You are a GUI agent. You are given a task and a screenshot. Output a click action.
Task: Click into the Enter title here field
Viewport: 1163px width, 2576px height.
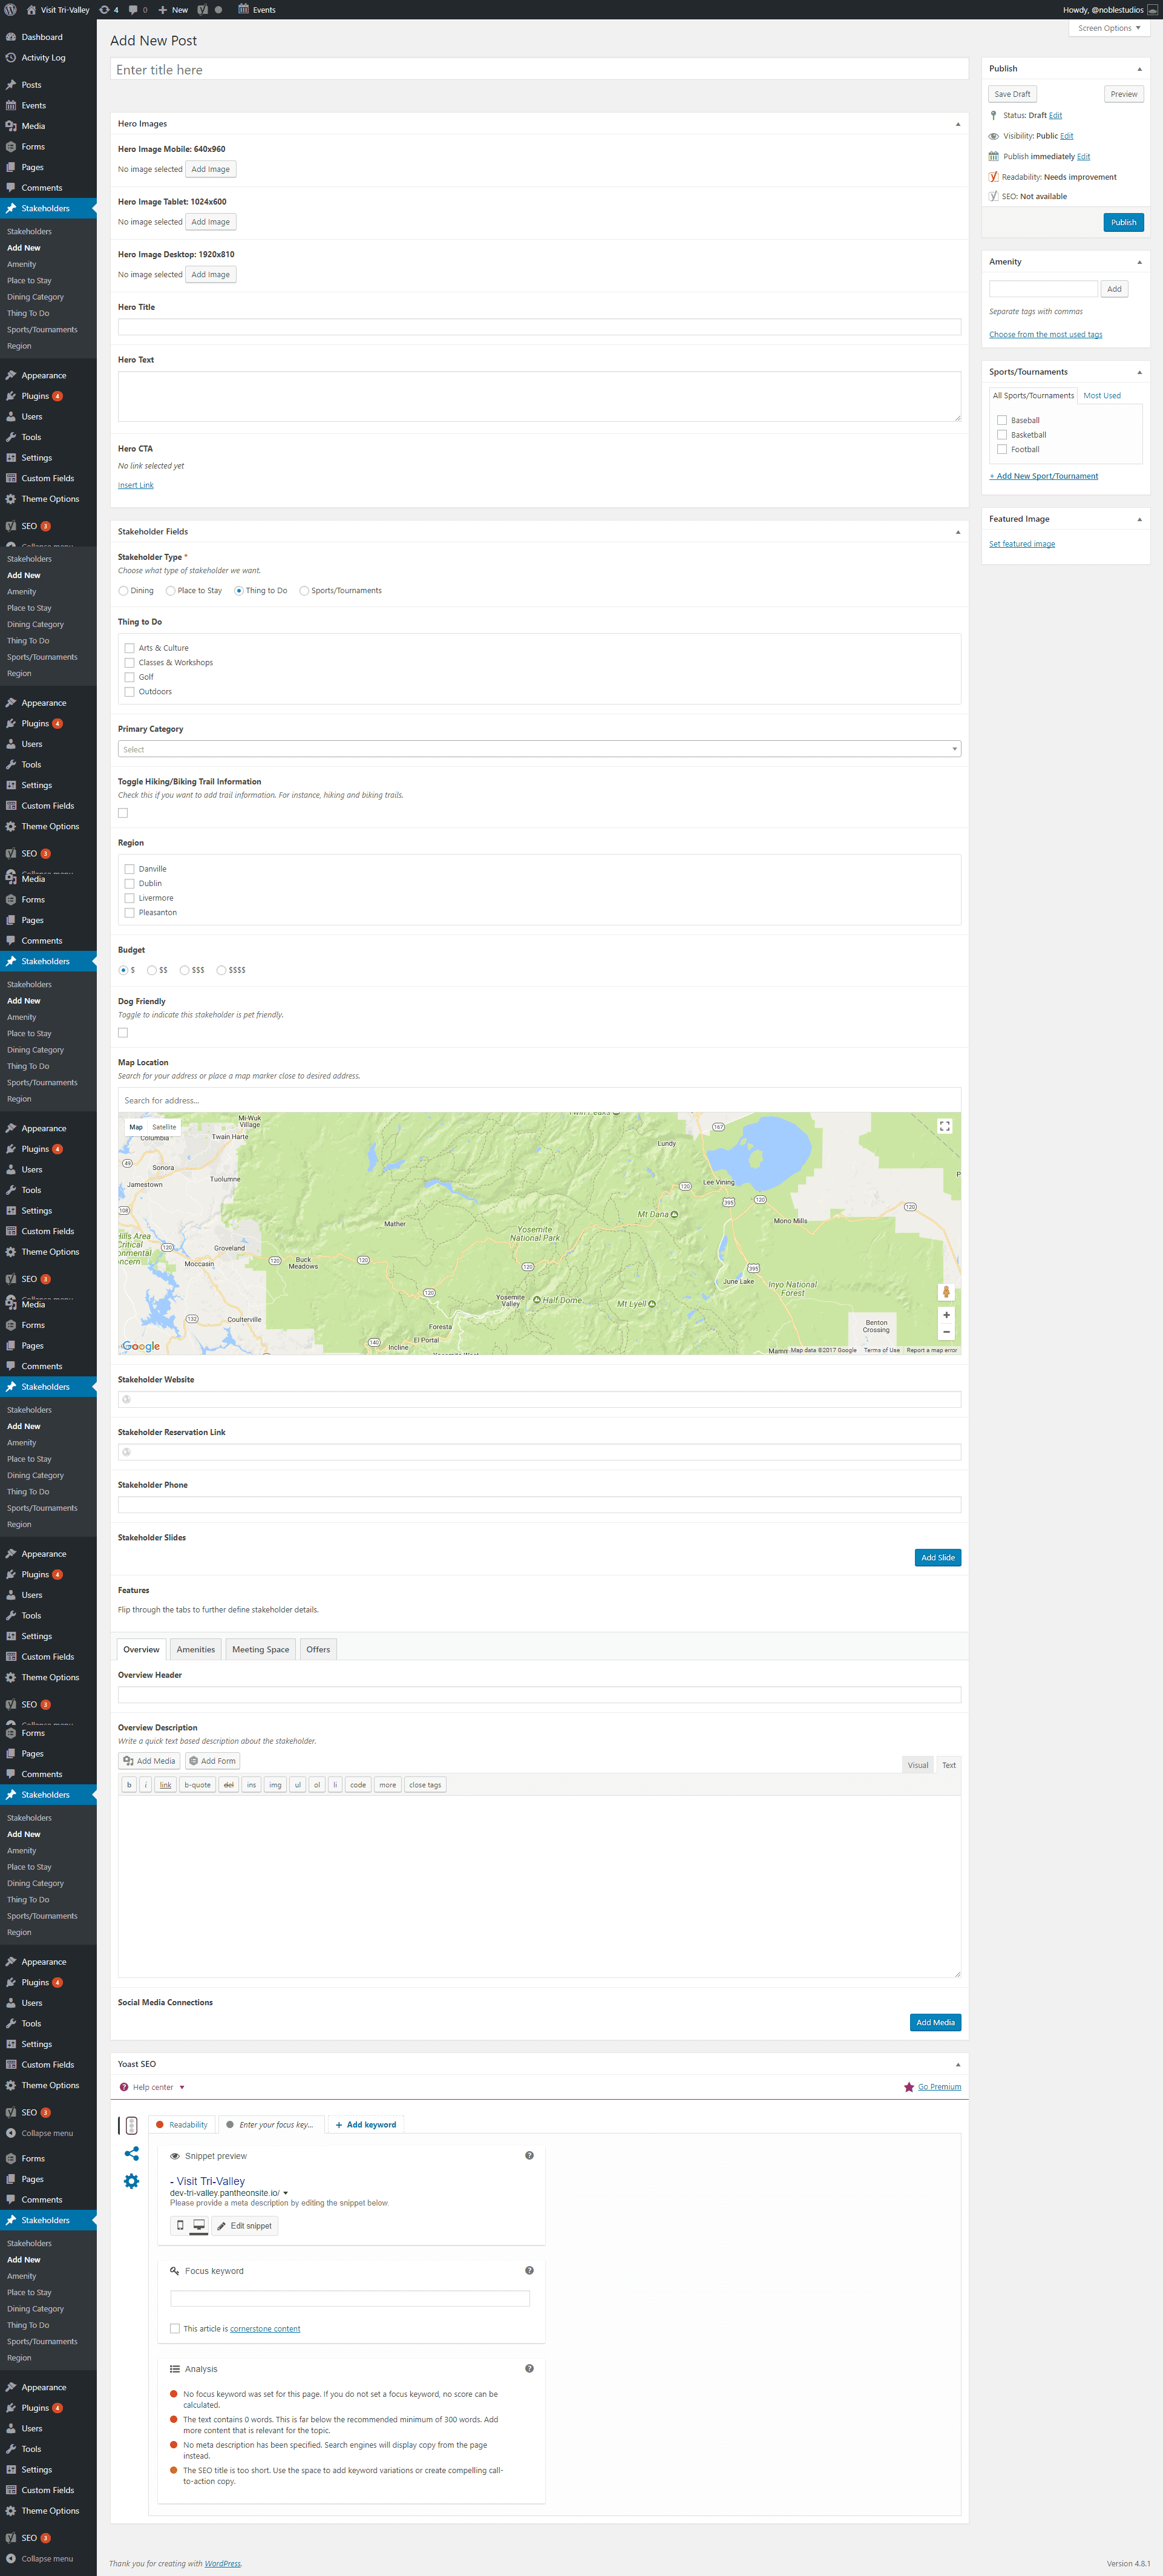coord(539,70)
